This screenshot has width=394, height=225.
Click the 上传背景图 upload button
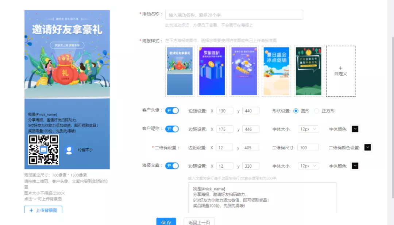coord(43,210)
